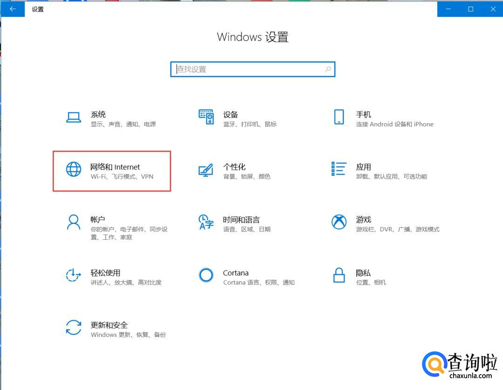
Task: Open the Ease of Access icon
Action: (74, 275)
